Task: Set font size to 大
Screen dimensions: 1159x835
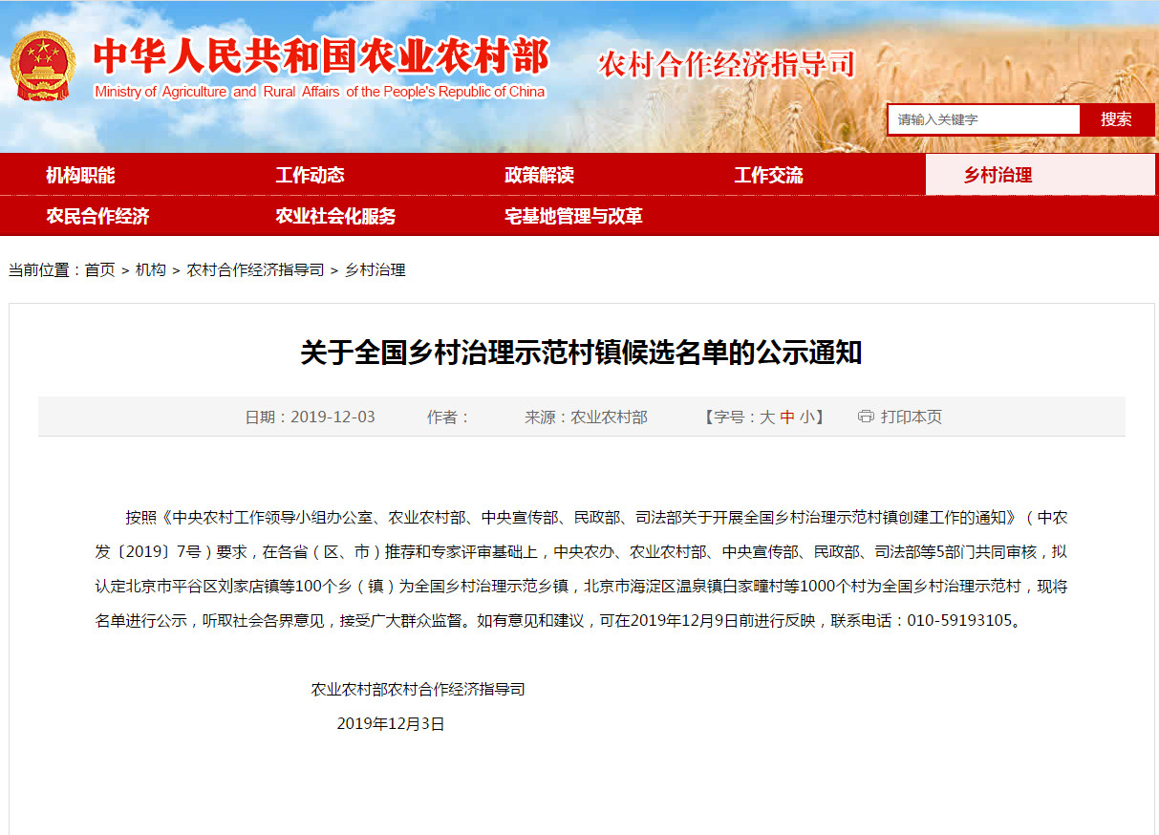Action: (767, 417)
